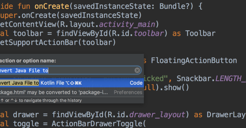The height and width of the screenshot is (128, 246).
Task: Select 'Convert Java File to Kotlin File' result
Action: click(x=72, y=83)
